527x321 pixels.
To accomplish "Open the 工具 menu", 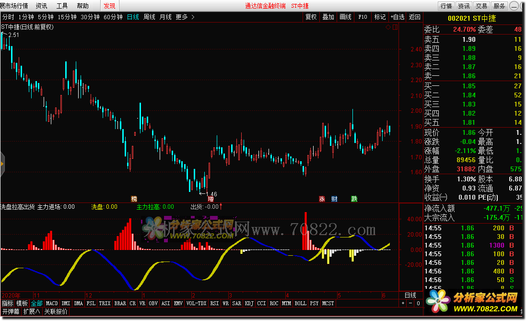I will pyautogui.click(x=62, y=6).
